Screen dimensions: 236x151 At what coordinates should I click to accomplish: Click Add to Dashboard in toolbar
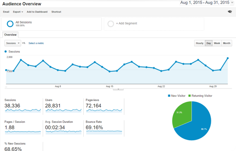tap(37, 12)
